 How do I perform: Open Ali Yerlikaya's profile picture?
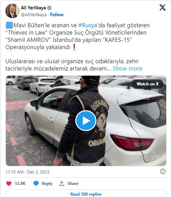[12, 11]
